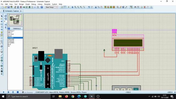Select the Buses mode tool
176x99 pixels.
click(2, 29)
